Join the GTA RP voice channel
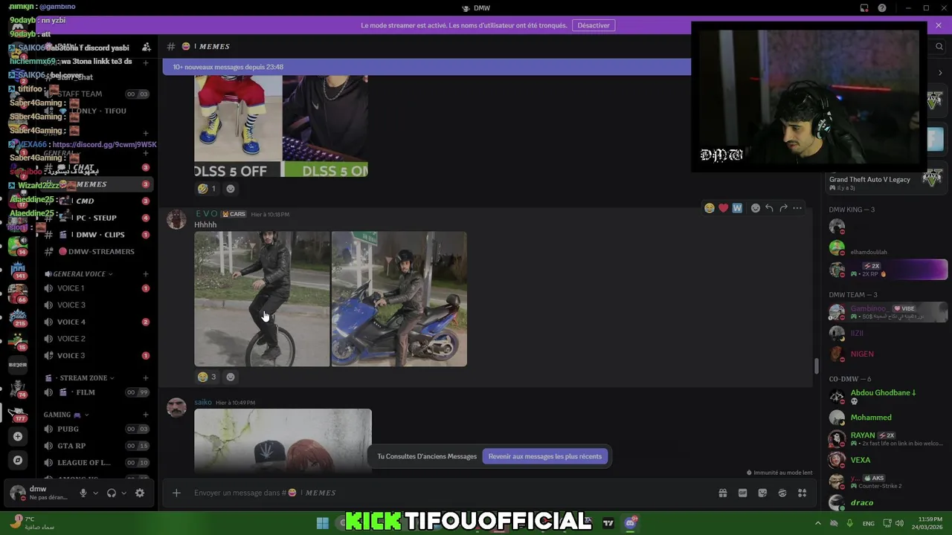 pyautogui.click(x=97, y=446)
